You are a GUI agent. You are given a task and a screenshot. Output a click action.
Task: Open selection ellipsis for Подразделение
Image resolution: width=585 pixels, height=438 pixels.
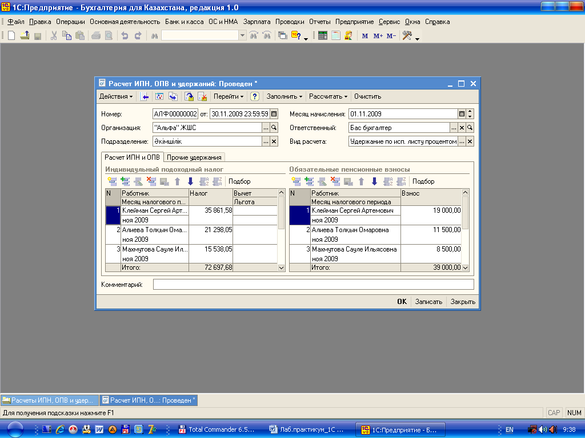[266, 141]
